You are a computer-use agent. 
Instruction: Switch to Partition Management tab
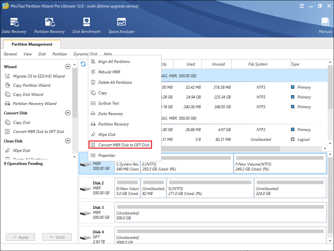(x=32, y=44)
